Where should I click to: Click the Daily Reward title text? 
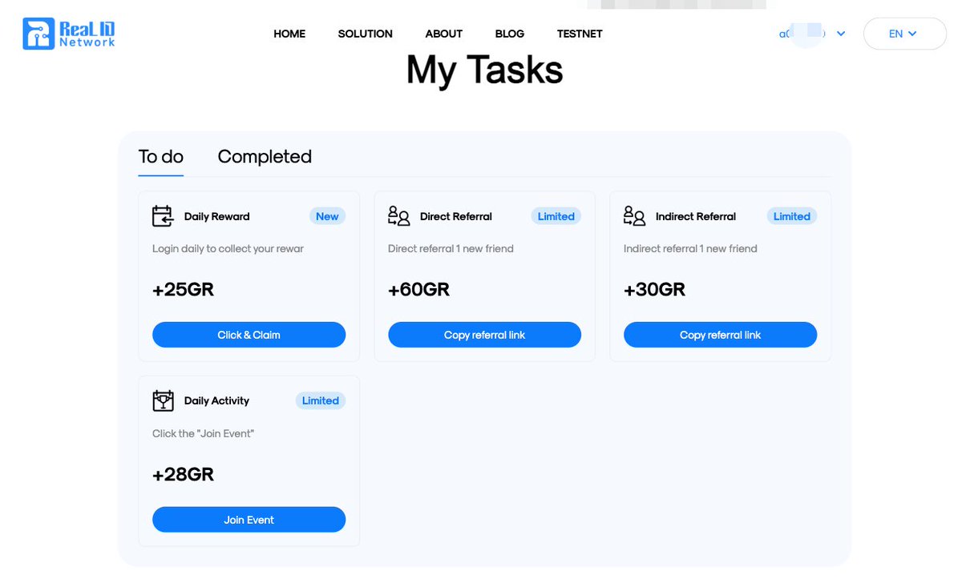(x=216, y=216)
